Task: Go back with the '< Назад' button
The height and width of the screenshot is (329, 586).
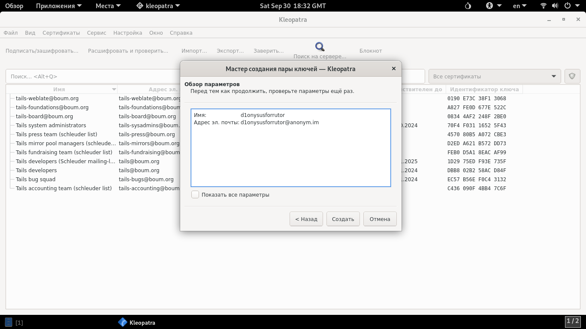Action: pyautogui.click(x=306, y=219)
